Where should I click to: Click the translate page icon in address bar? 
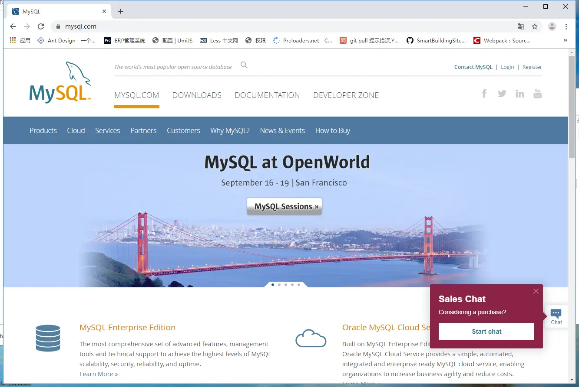coord(521,26)
